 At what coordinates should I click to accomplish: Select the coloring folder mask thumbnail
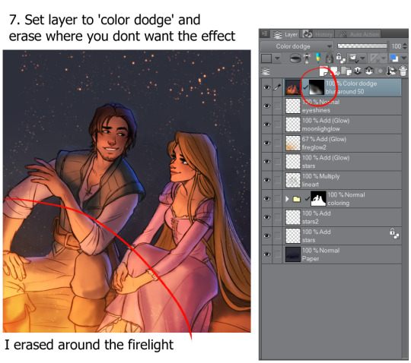318,199
